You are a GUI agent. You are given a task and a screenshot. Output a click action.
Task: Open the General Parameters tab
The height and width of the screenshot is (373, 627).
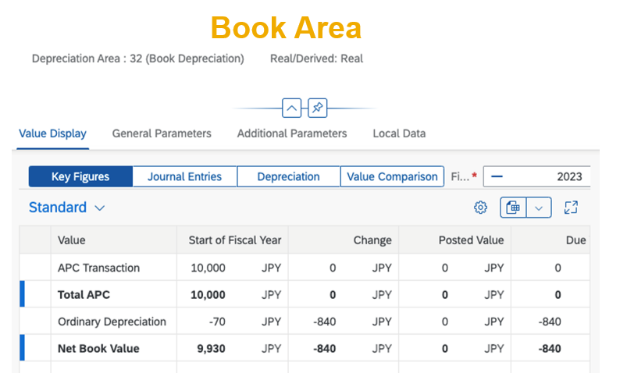click(x=162, y=133)
